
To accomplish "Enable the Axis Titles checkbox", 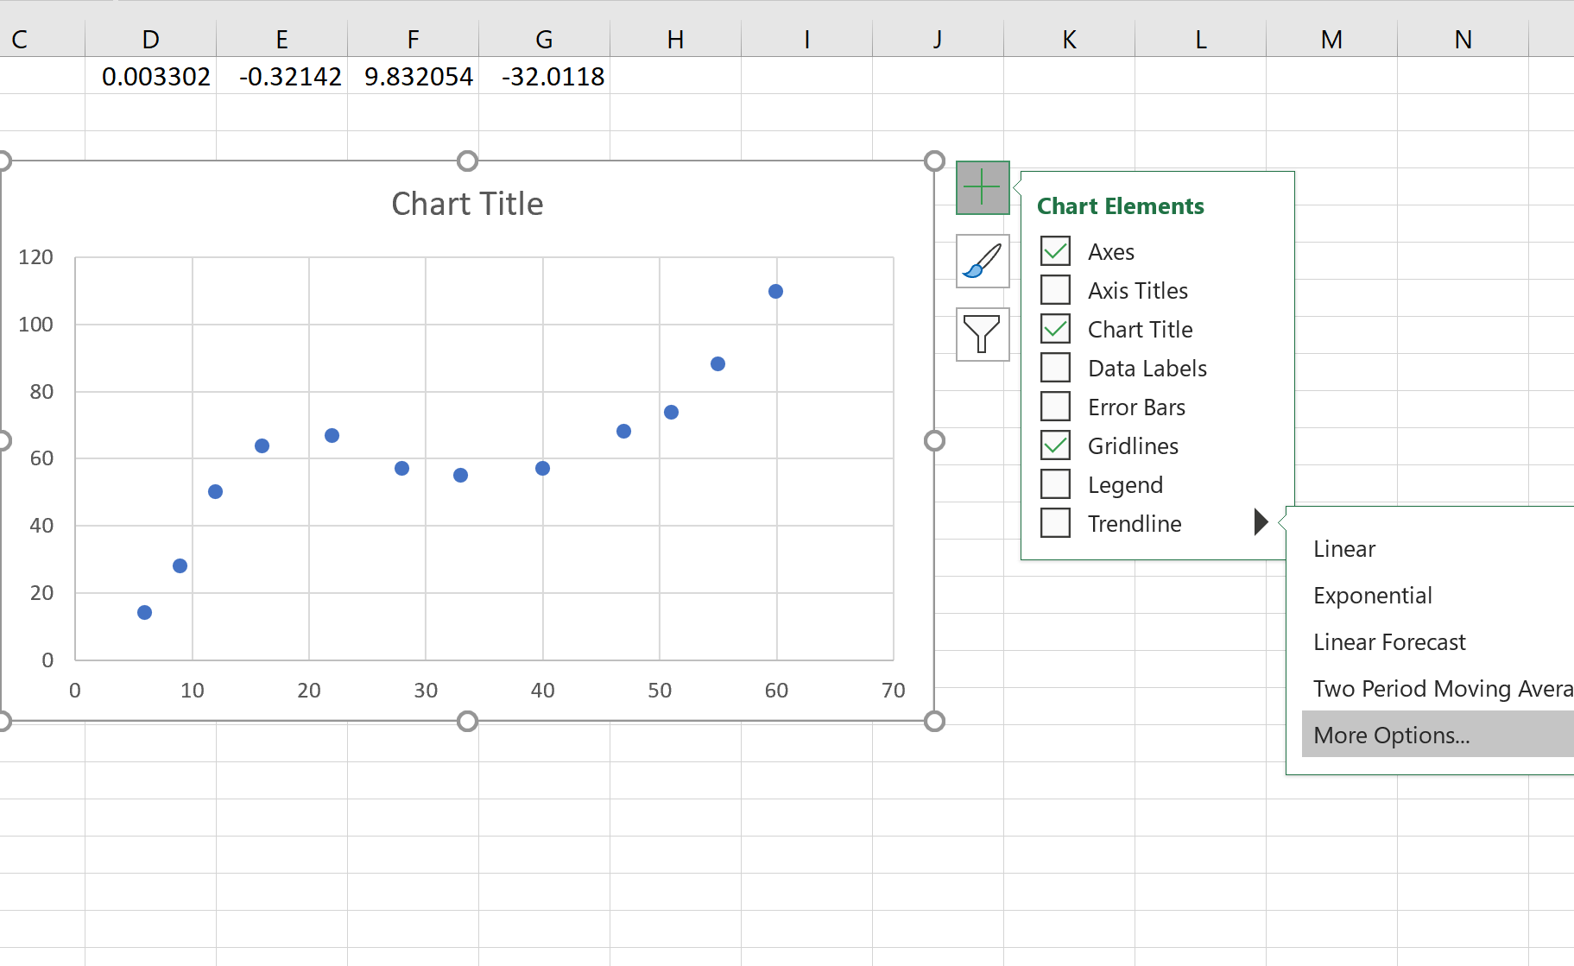I will (1055, 289).
